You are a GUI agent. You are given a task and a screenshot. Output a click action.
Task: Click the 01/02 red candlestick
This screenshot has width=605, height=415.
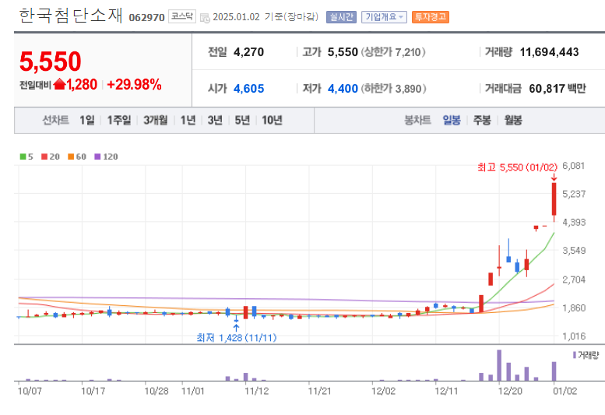(x=554, y=199)
